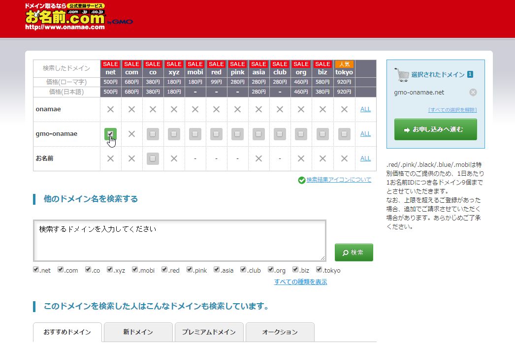
Task: Click the 99円 red price cell
Action: click(216, 82)
